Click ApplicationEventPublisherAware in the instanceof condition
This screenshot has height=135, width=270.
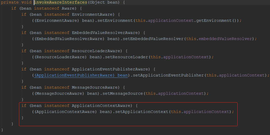coord(110,69)
